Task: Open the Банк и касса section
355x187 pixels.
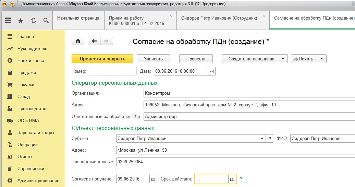Action: (33, 60)
